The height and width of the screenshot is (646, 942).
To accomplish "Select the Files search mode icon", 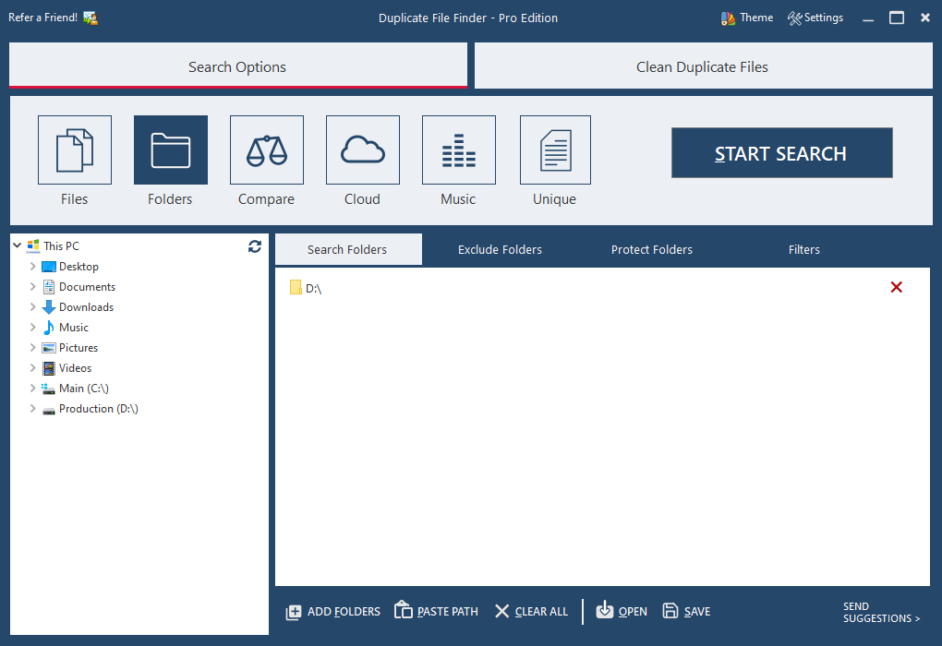I will tap(74, 150).
